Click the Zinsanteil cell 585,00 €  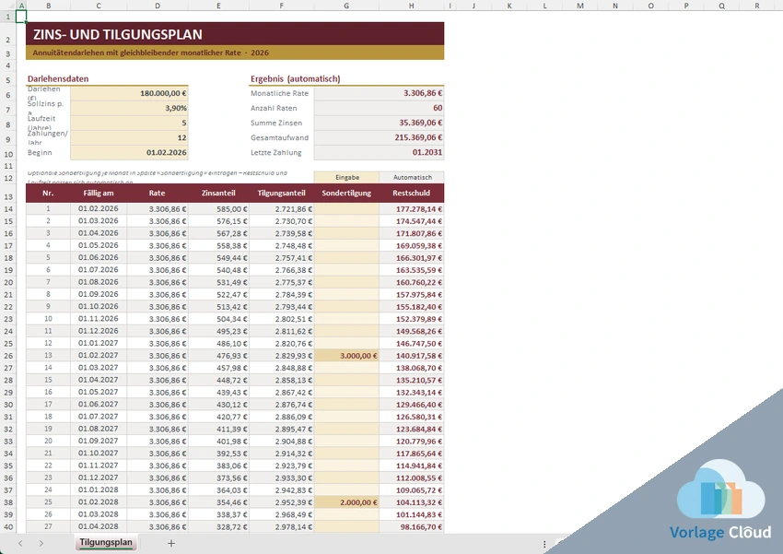(218, 209)
